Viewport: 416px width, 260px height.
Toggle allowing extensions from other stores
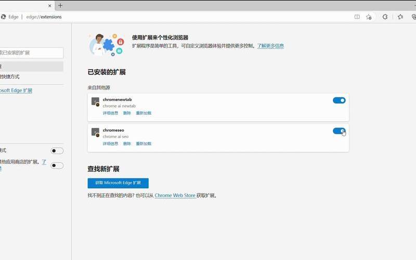tap(57, 165)
